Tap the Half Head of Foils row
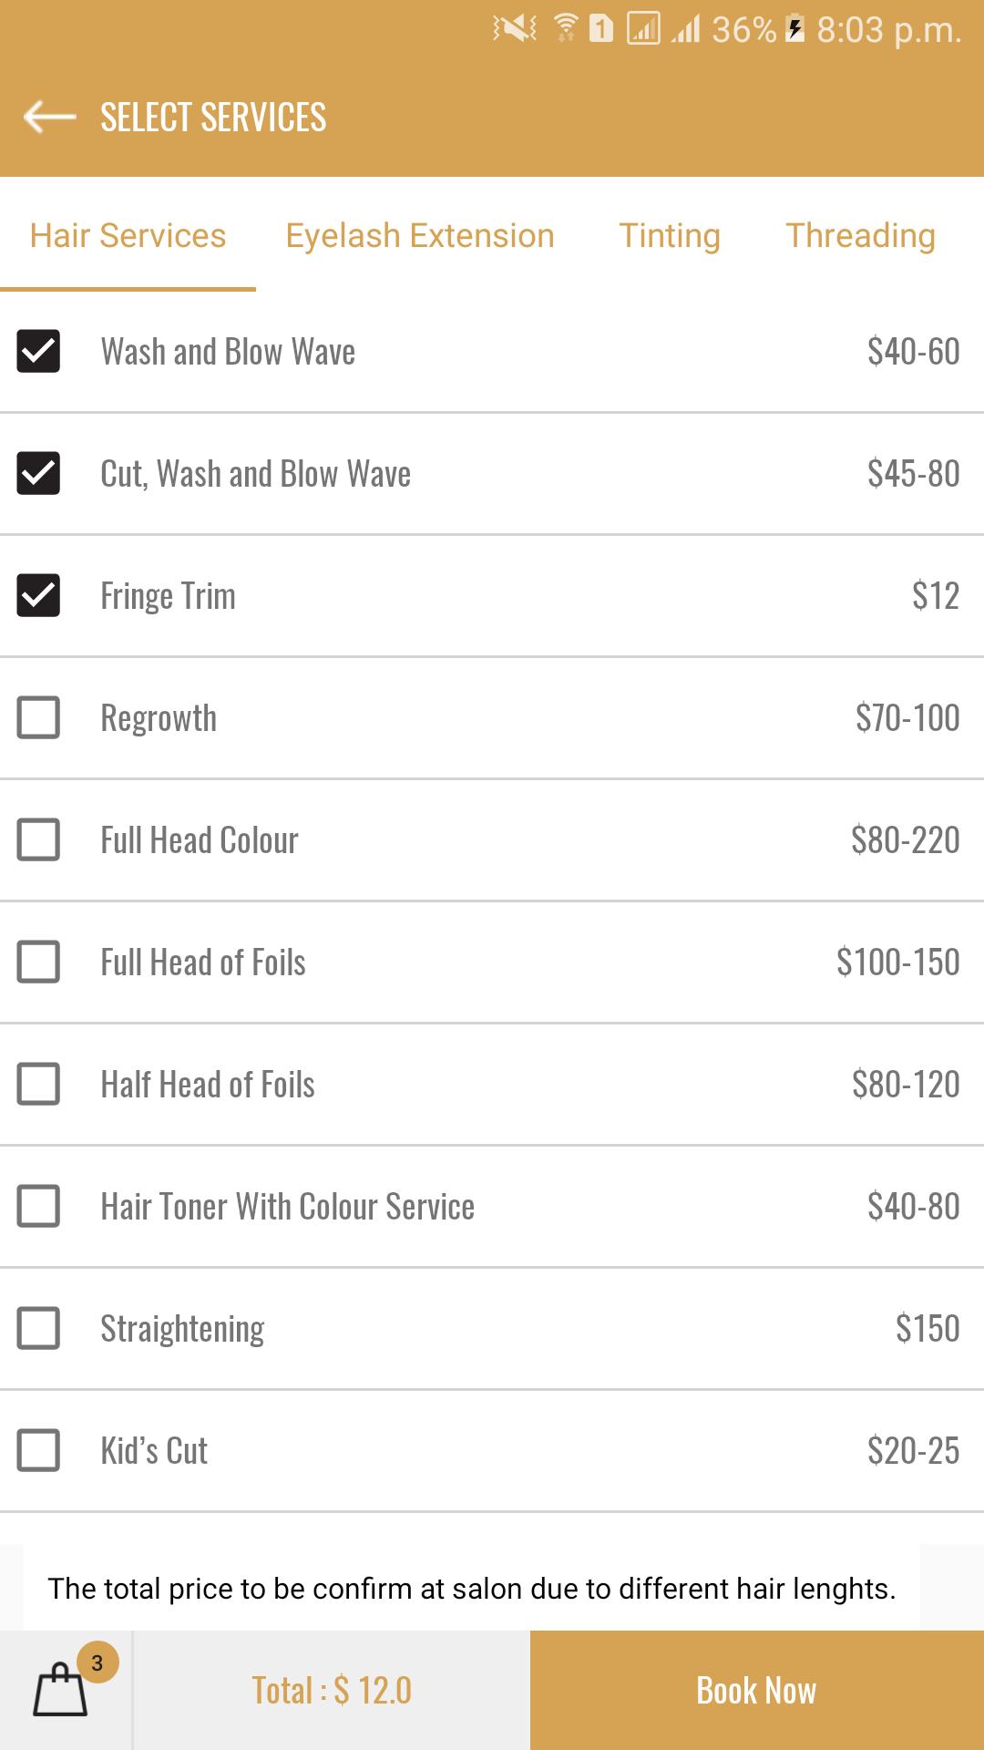This screenshot has height=1750, width=984. pyautogui.click(x=492, y=1085)
